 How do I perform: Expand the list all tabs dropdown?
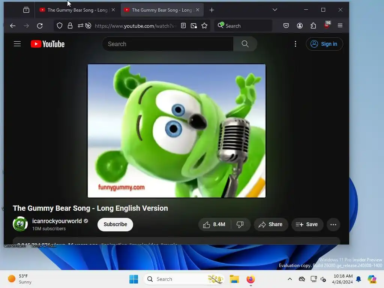click(x=275, y=10)
